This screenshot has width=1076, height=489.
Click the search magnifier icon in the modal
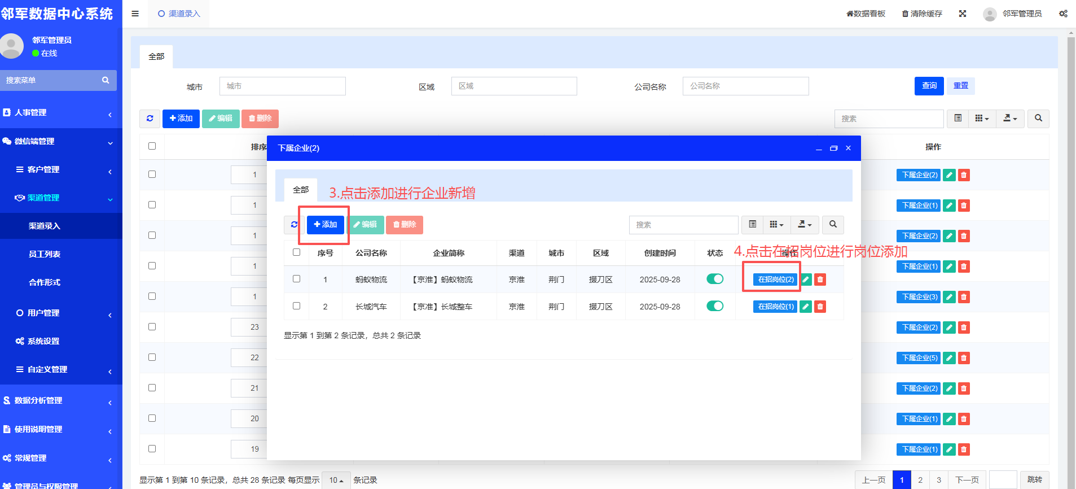tap(833, 225)
